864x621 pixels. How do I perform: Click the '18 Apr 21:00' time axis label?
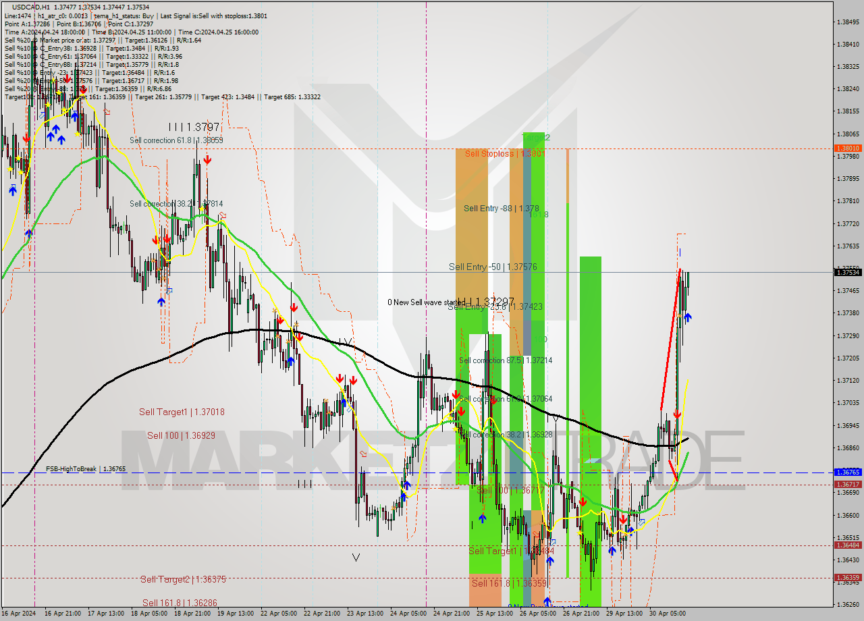(x=192, y=614)
